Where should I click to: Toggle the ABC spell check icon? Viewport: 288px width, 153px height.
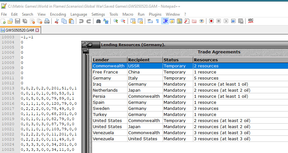251,21
